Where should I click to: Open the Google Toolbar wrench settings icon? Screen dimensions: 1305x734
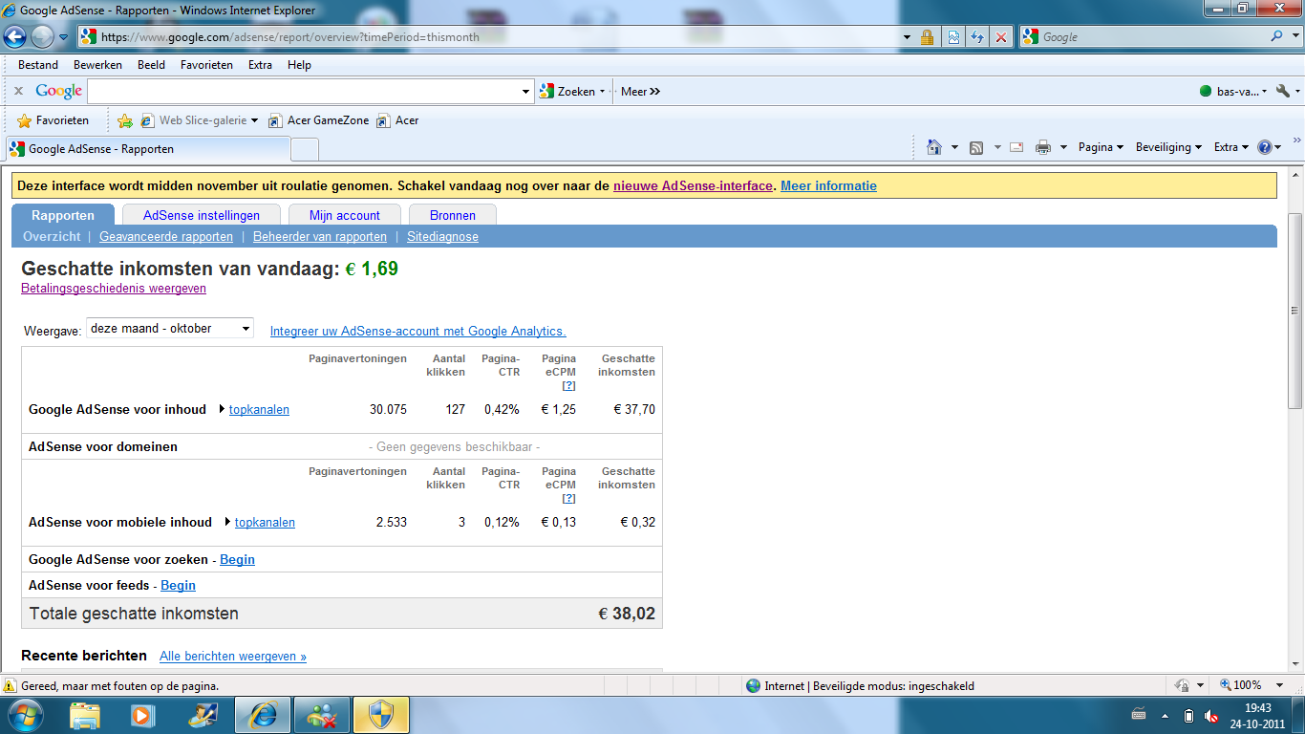pos(1283,92)
